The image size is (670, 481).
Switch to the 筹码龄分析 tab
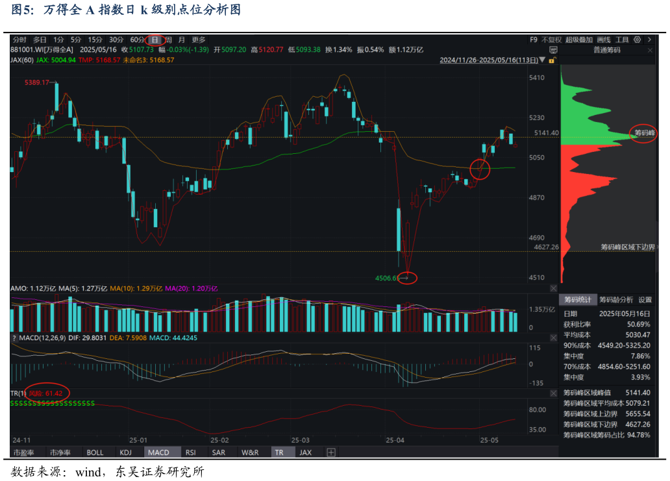click(x=615, y=300)
